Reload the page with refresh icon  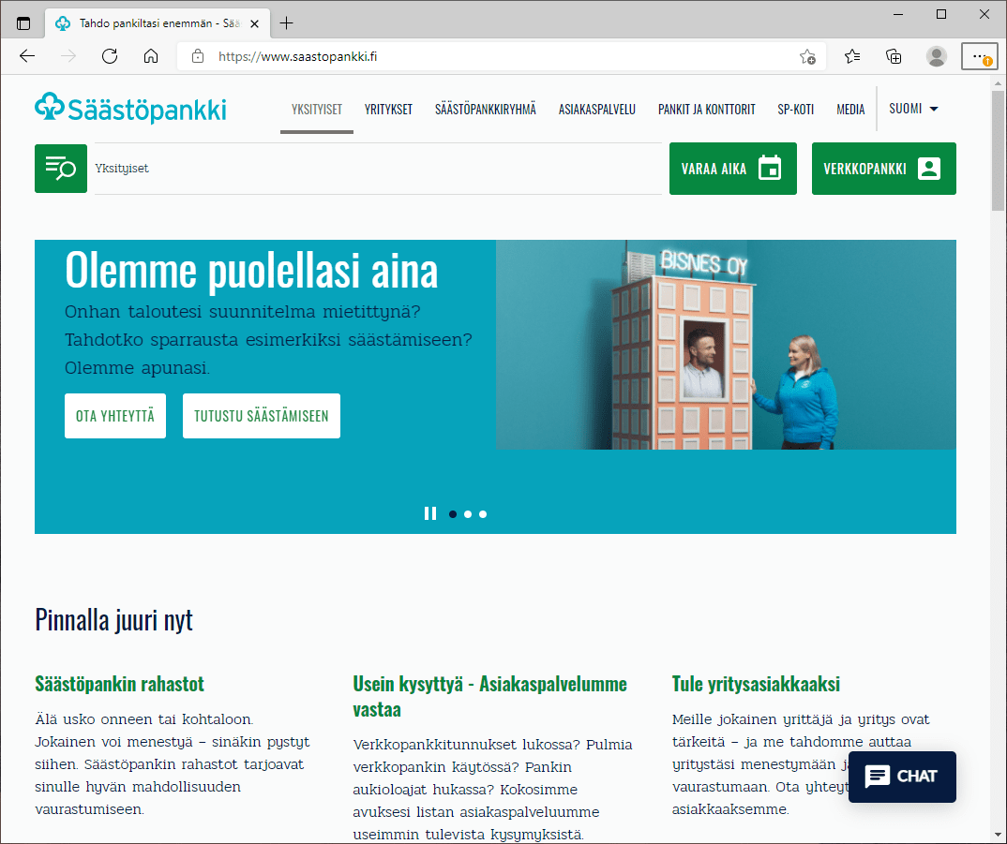(x=110, y=56)
